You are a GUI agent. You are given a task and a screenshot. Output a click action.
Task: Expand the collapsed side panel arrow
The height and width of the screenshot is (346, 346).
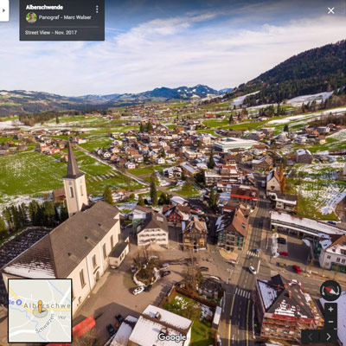pos(4,10)
